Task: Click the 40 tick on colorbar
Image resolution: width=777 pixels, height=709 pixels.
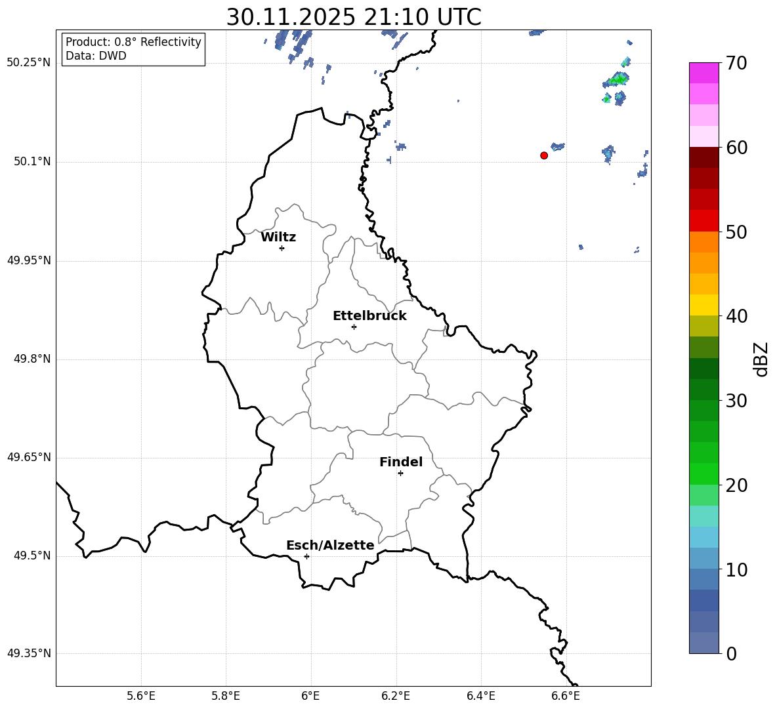Action: click(736, 316)
